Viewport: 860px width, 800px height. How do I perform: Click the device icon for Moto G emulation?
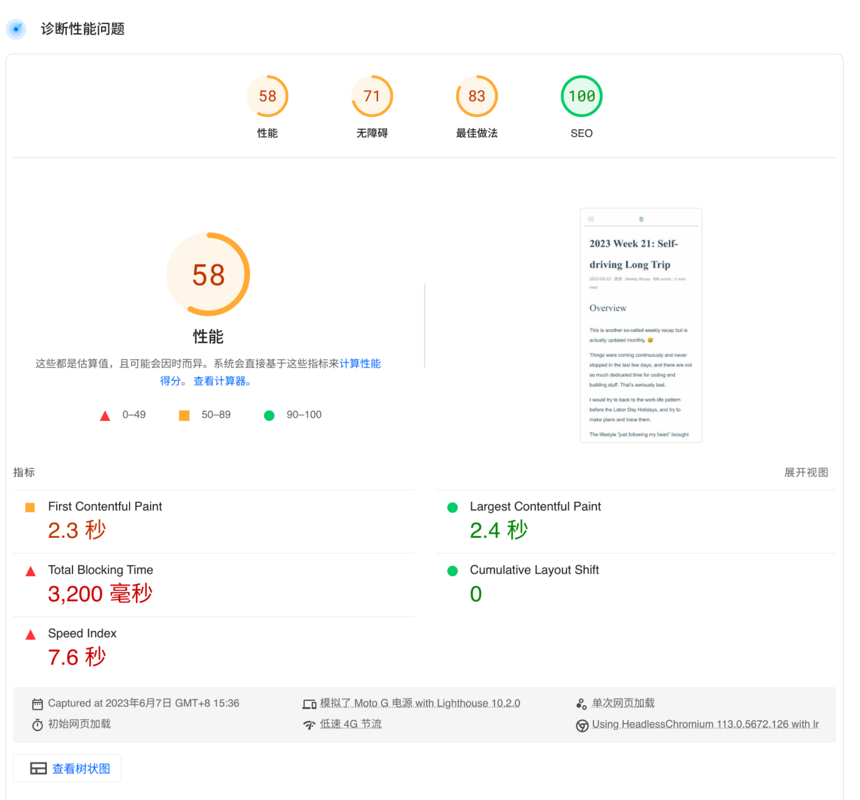(309, 704)
